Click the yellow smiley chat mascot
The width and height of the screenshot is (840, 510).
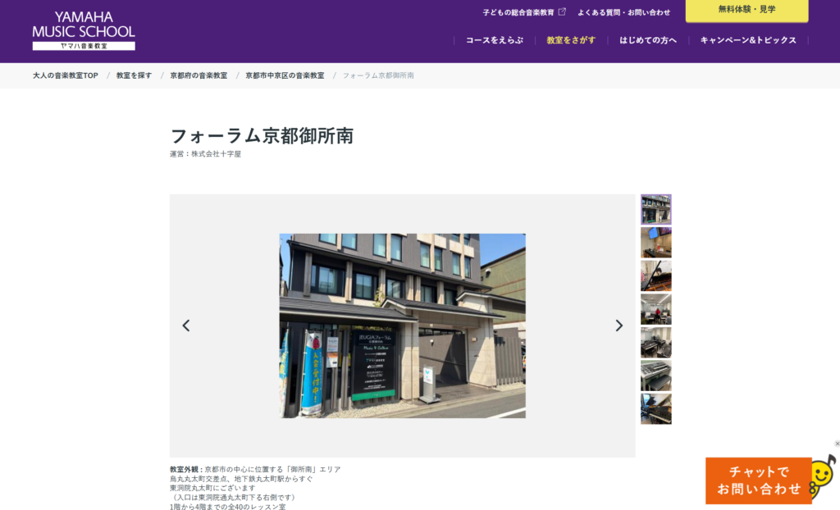click(824, 476)
